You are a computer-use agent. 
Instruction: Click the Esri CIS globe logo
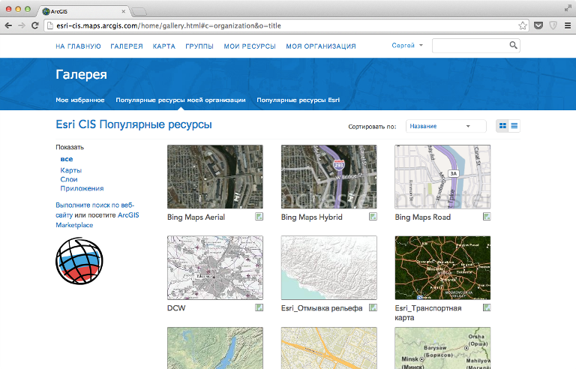(x=79, y=261)
